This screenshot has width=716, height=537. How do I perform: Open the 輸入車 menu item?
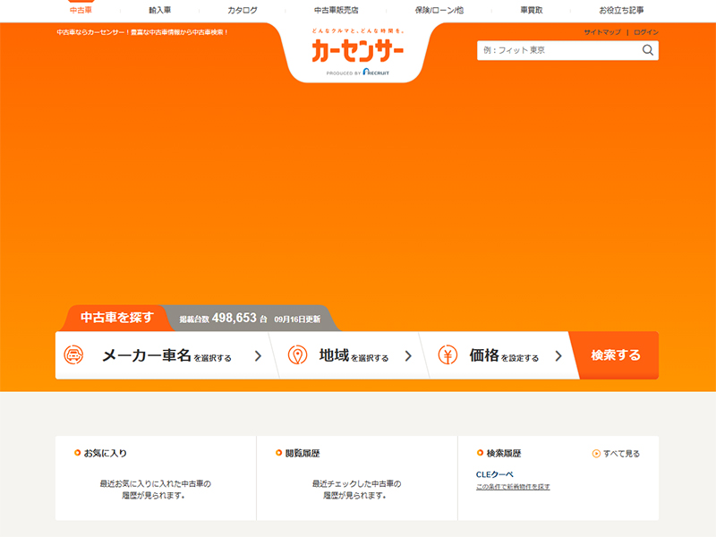[160, 10]
